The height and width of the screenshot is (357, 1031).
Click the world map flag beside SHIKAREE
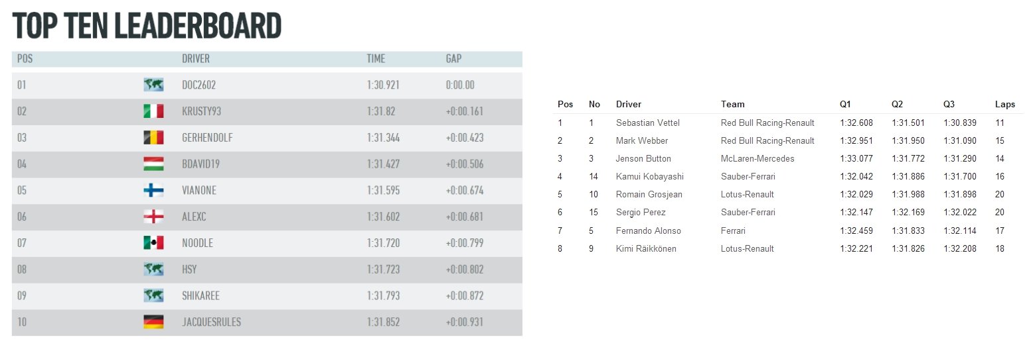[153, 296]
